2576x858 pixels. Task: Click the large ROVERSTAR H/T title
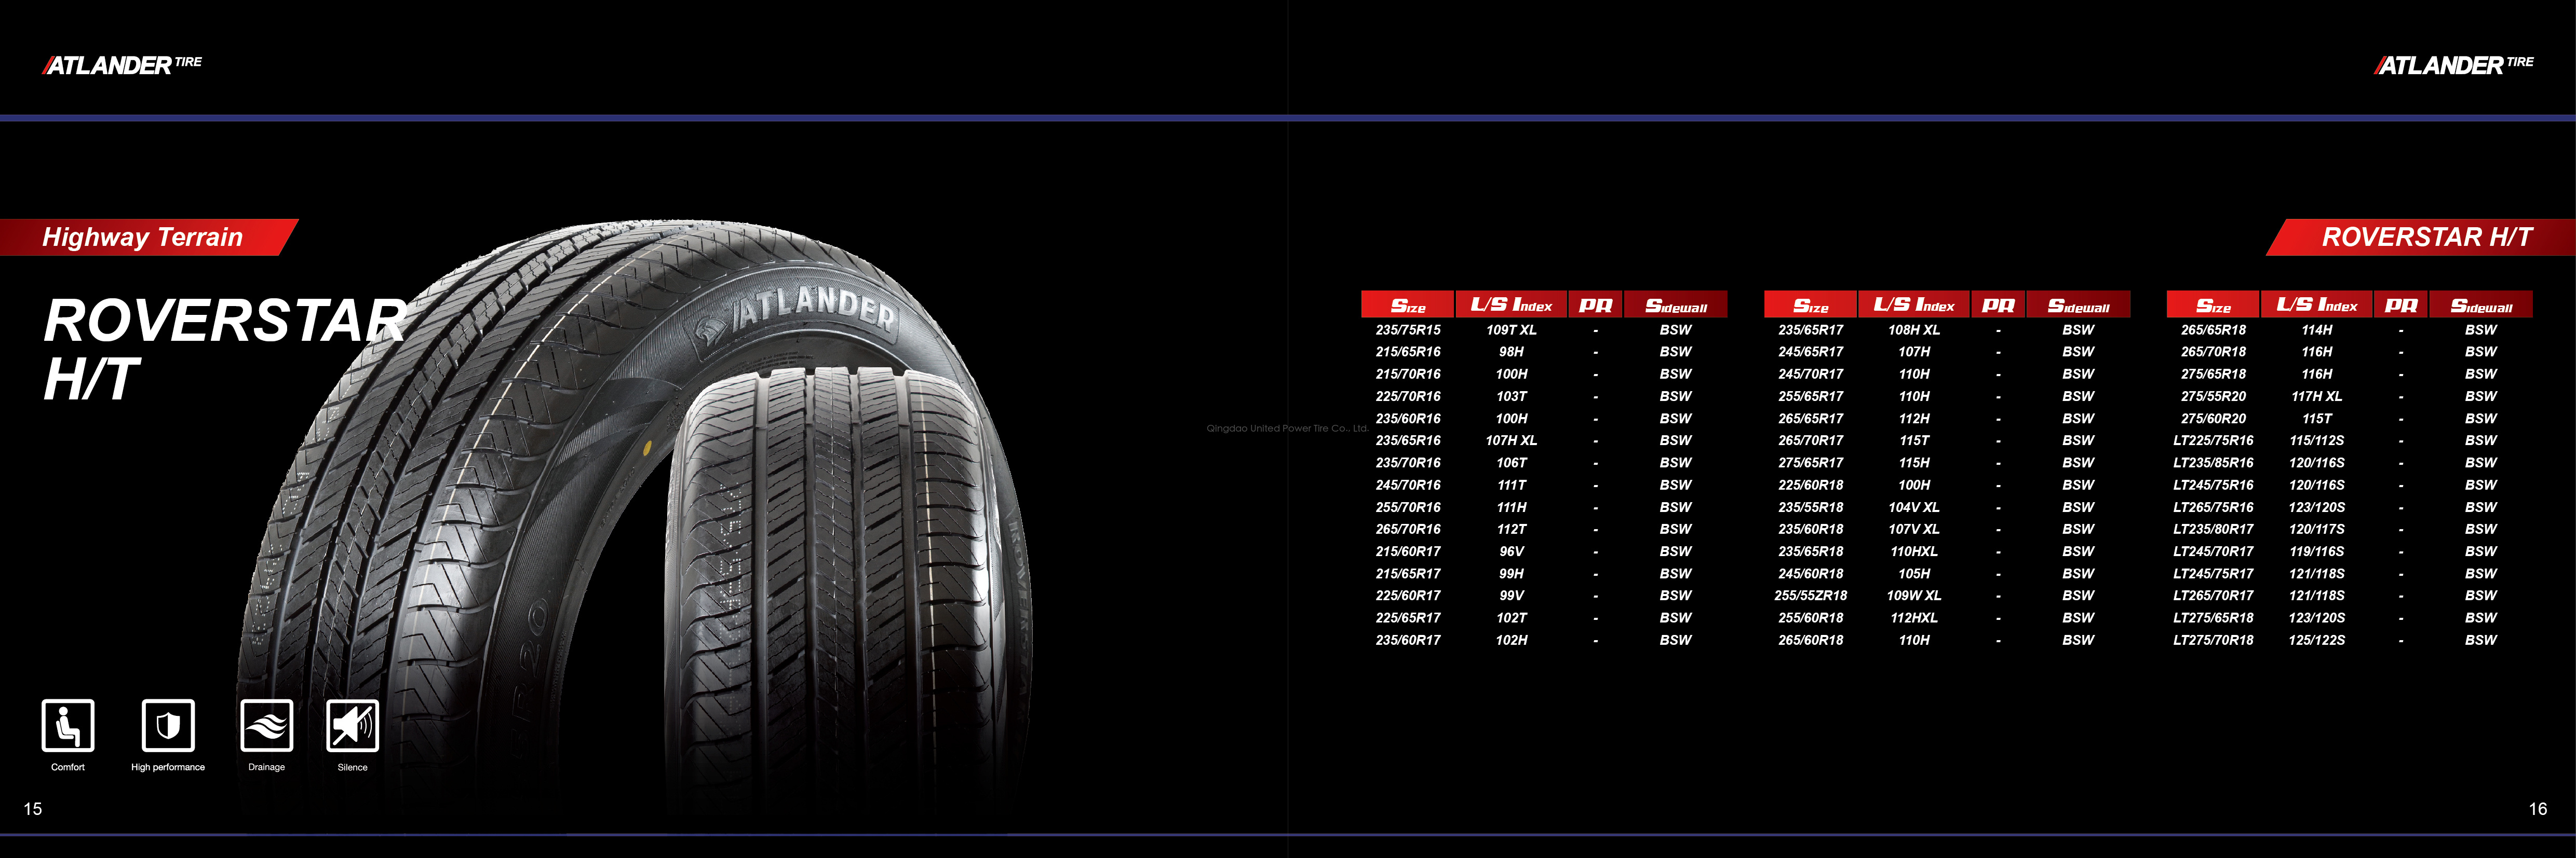(226, 349)
